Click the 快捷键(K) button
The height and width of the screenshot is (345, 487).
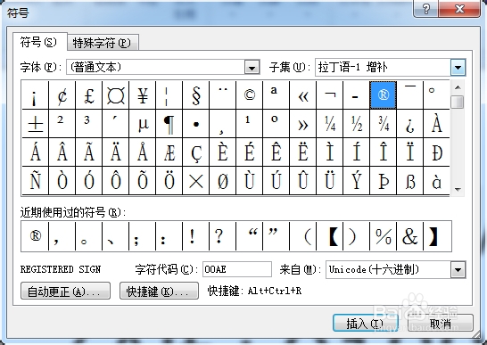[159, 291]
